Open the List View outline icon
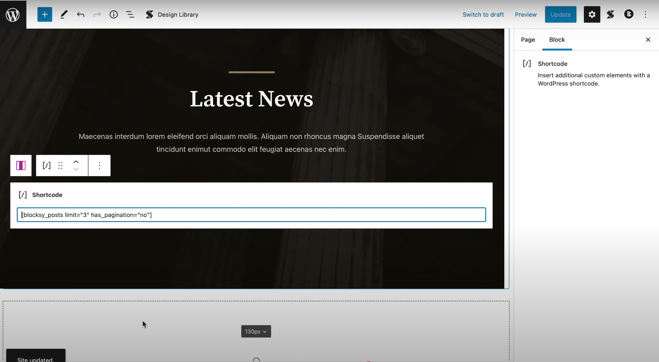The image size is (659, 362). (130, 14)
